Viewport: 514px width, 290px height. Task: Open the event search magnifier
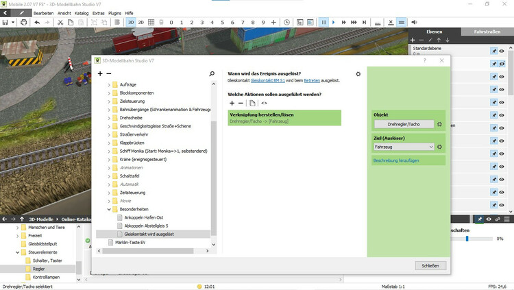(212, 73)
